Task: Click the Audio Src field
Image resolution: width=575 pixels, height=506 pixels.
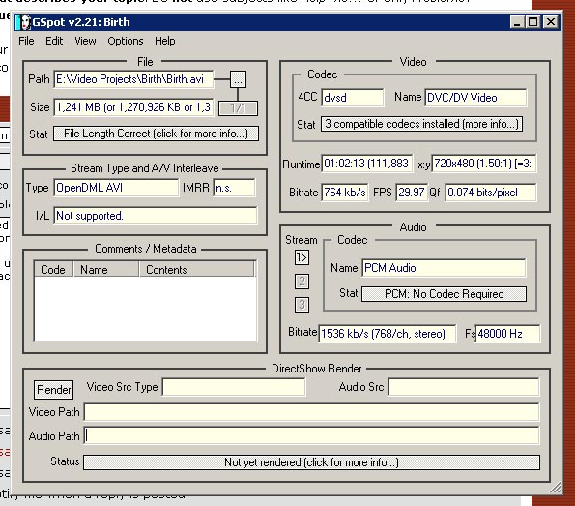Action: tap(464, 387)
